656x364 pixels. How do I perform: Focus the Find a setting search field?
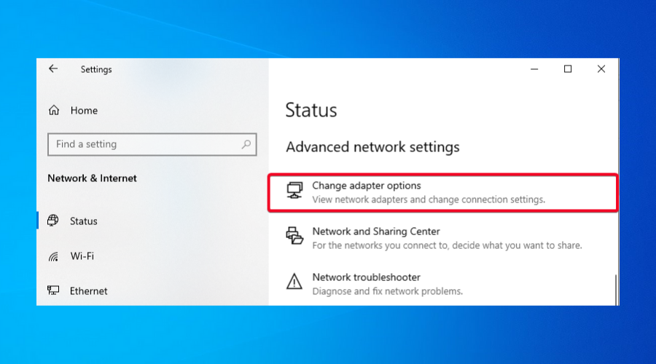pos(146,144)
